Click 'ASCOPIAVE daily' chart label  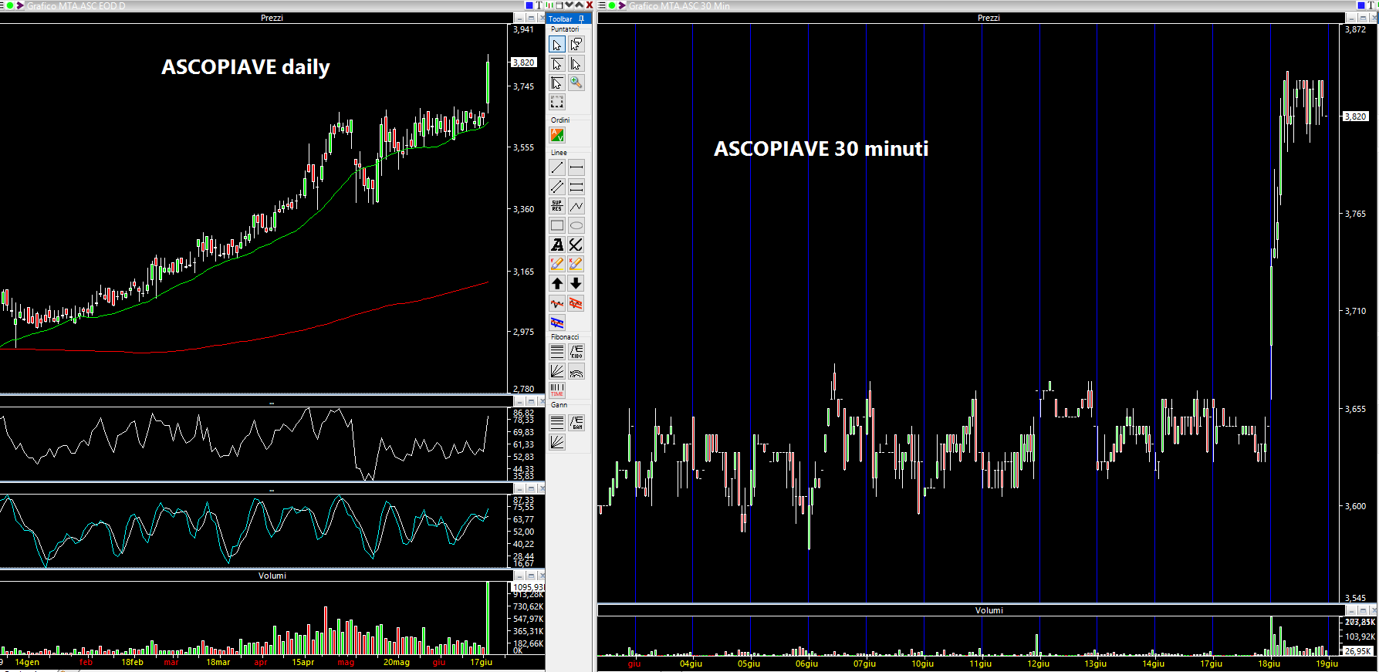pos(245,67)
